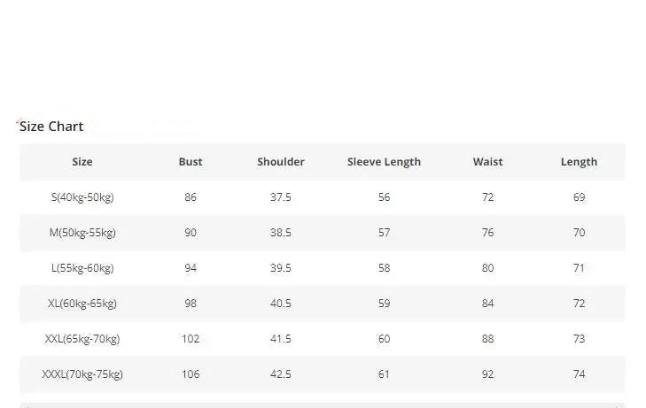Select the S(40kg-50kg) size row label

[x=82, y=197]
